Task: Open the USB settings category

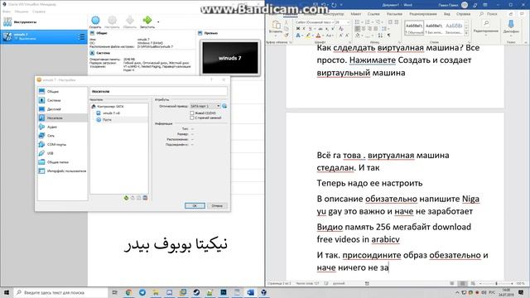Action: (x=63, y=153)
